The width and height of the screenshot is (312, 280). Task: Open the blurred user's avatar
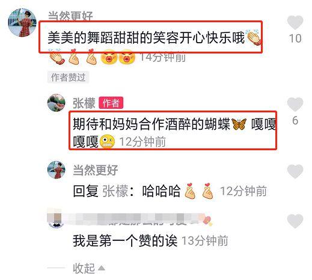[56, 221]
